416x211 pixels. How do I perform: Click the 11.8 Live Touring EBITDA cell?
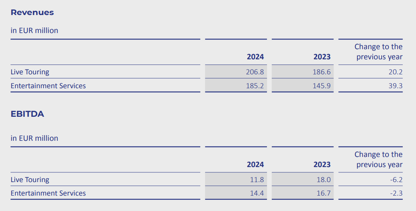pyautogui.click(x=257, y=180)
